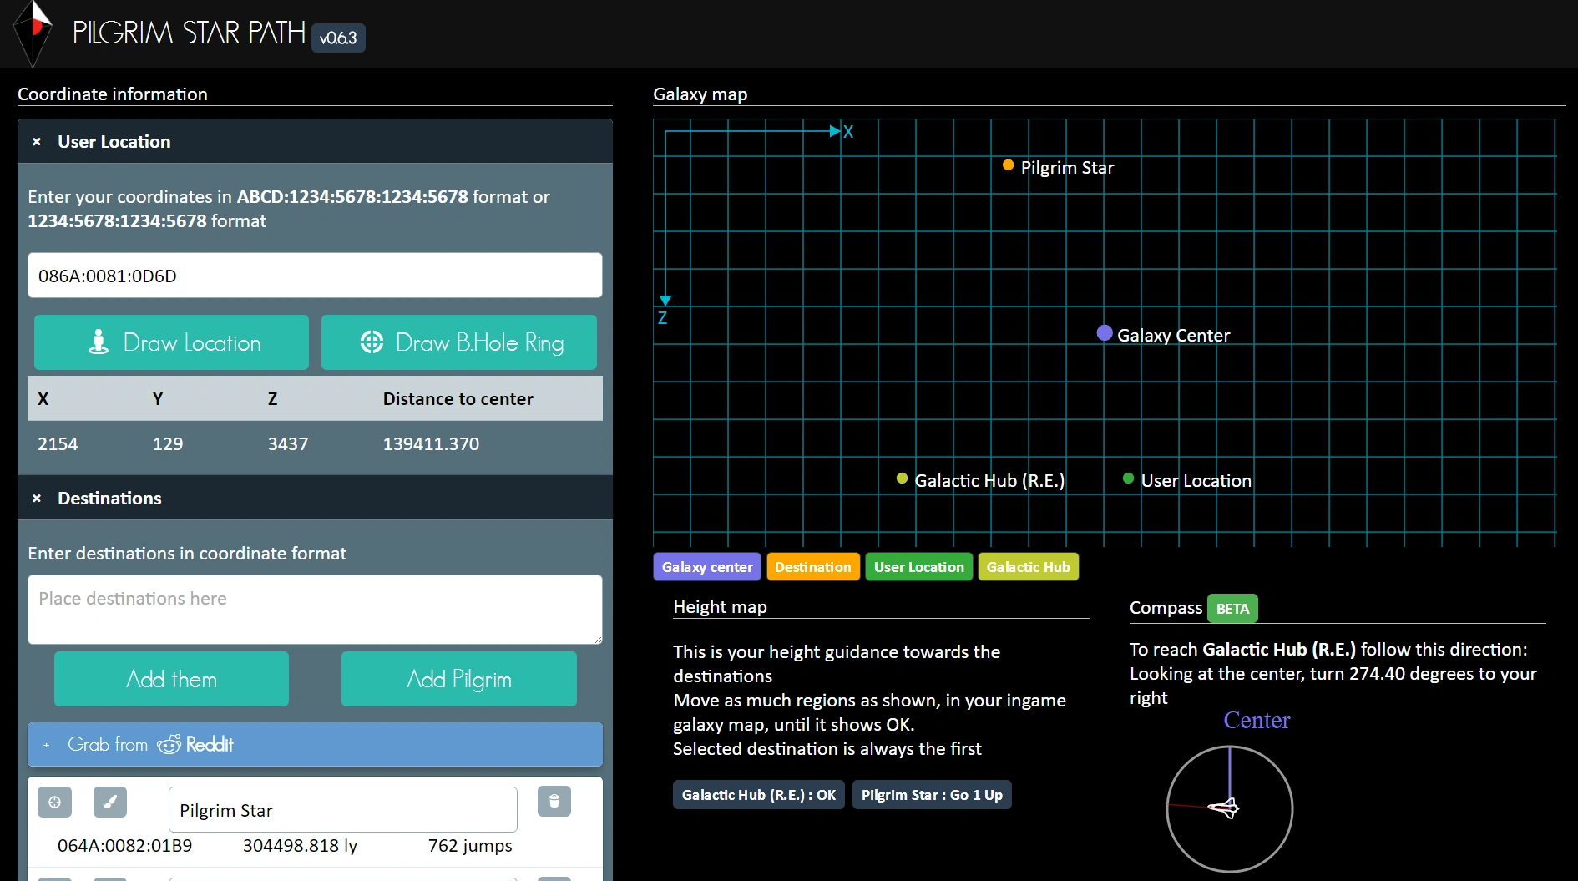Viewport: 1578px width, 881px height.
Task: Click the "Distance to center" column header
Action: point(458,399)
